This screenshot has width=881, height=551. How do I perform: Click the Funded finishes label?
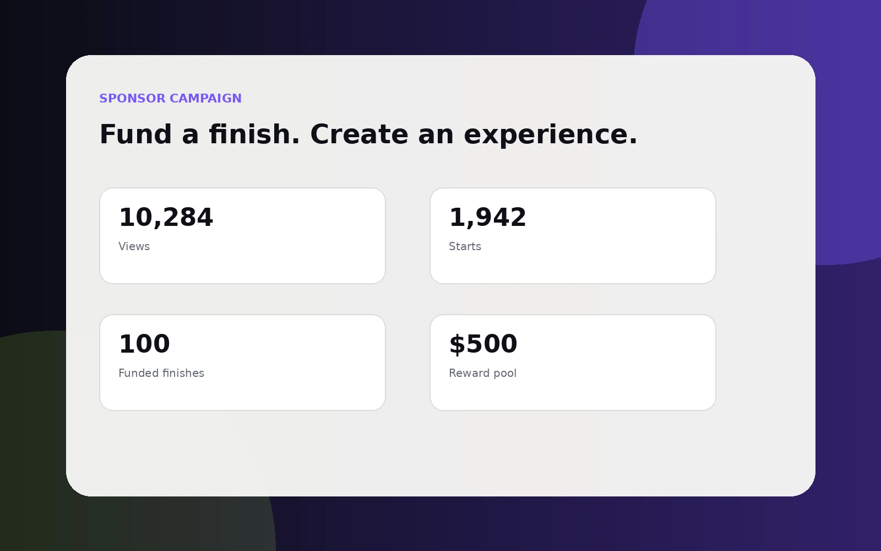[161, 373]
